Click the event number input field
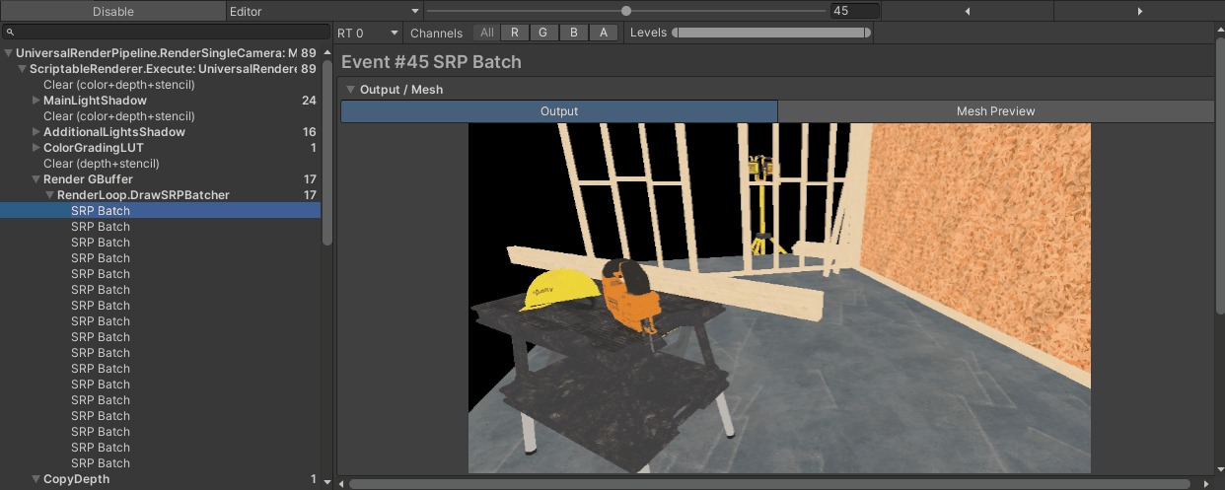 click(854, 11)
